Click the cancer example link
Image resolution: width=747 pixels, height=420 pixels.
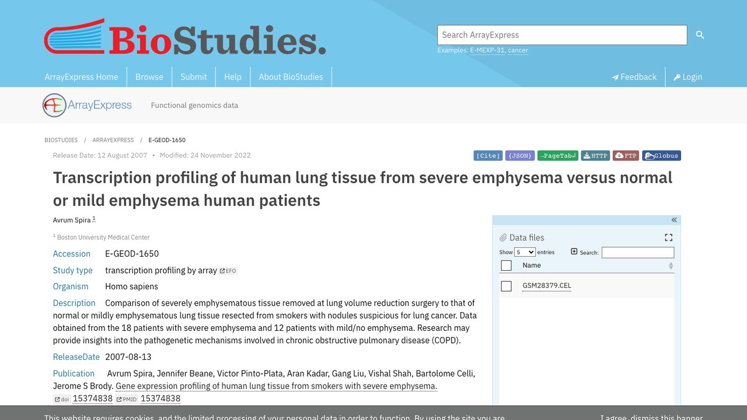pyautogui.click(x=518, y=50)
